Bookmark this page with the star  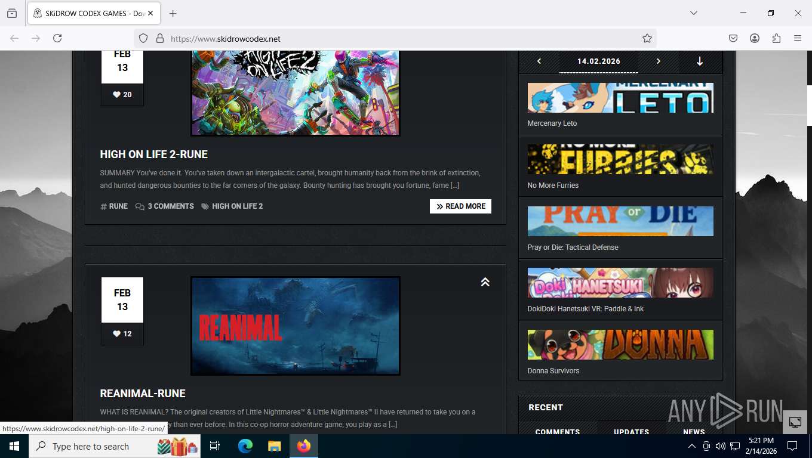tap(647, 38)
